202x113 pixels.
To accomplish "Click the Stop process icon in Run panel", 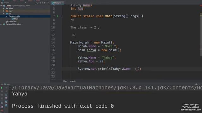I will point(2,91).
